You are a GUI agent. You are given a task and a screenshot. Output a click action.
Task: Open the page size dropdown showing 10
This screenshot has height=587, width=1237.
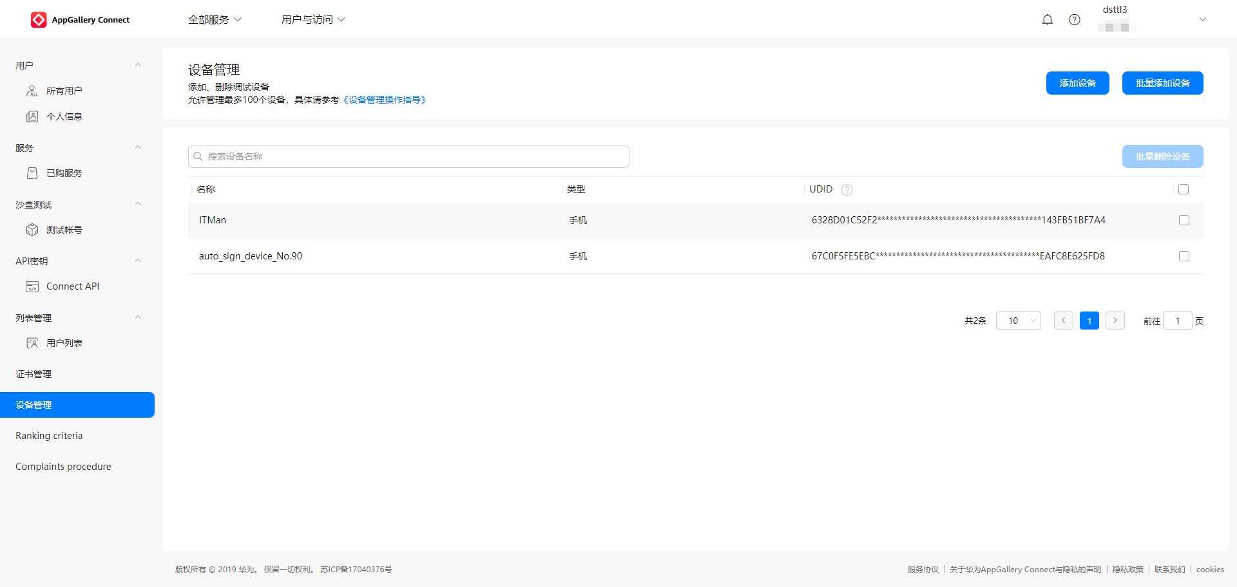point(1019,321)
